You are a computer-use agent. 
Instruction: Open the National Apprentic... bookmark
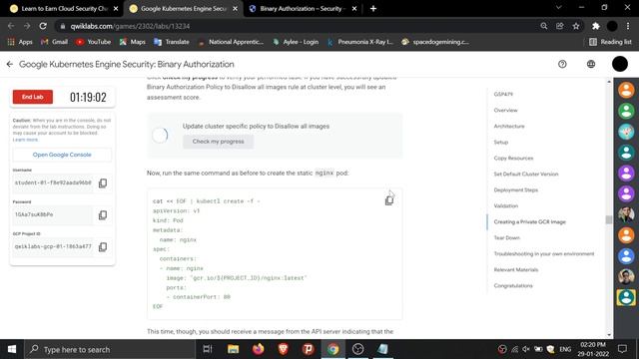[x=231, y=42]
